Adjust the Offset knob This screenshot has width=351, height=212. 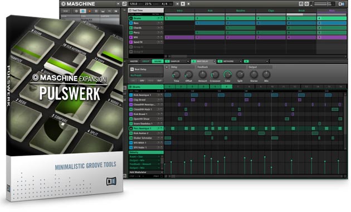(188, 74)
